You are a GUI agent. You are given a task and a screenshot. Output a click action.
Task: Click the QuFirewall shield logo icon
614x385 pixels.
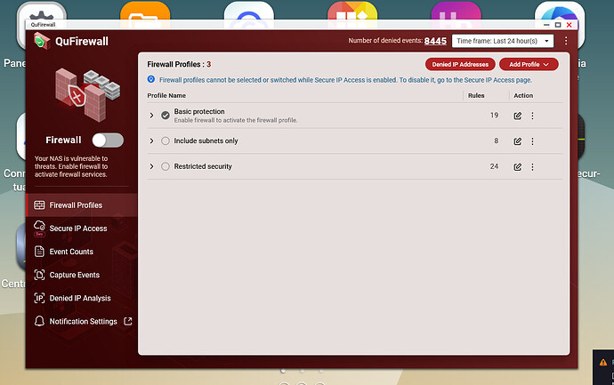tap(42, 41)
